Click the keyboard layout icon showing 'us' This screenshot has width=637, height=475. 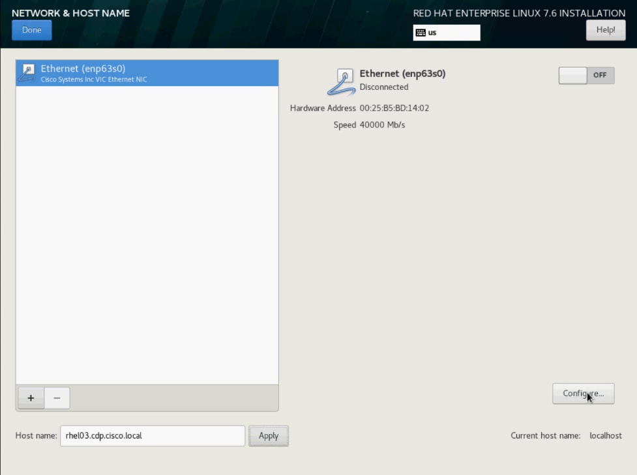point(421,31)
